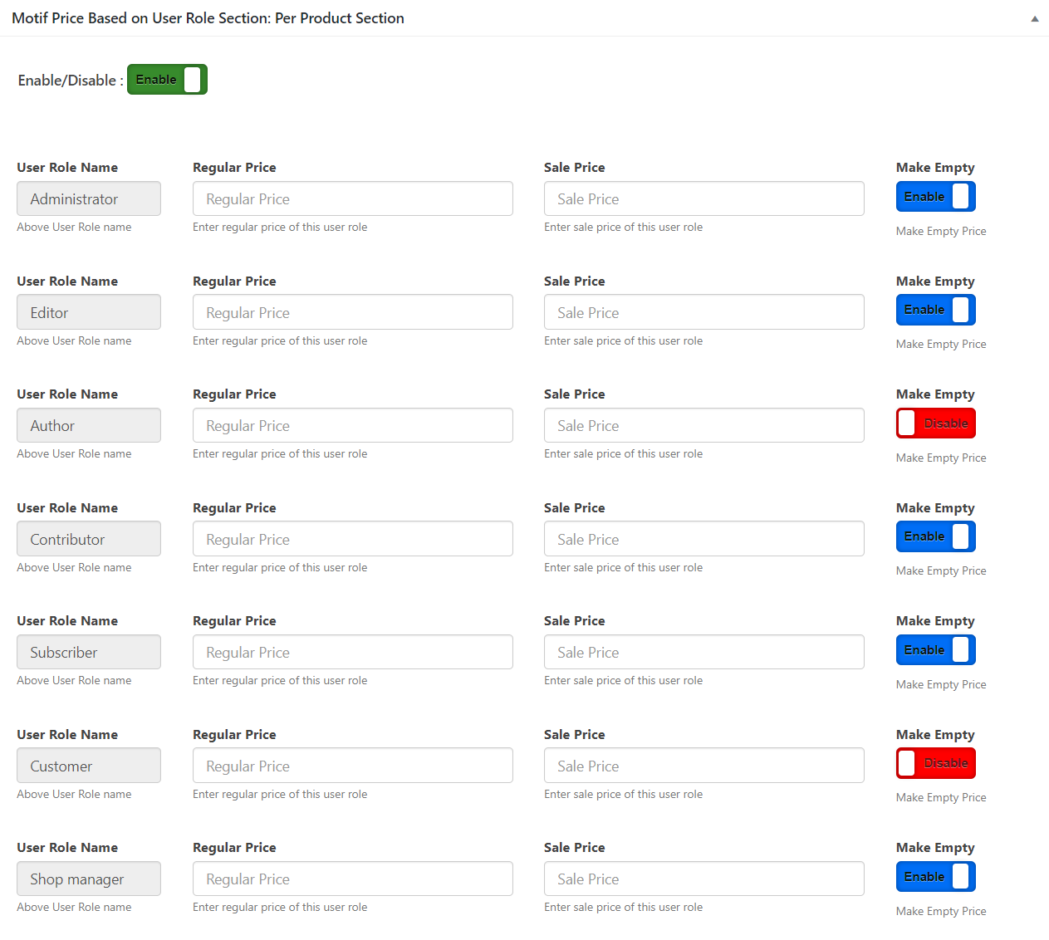1049x940 pixels.
Task: Select Customer's Regular Price input
Action: [352, 765]
